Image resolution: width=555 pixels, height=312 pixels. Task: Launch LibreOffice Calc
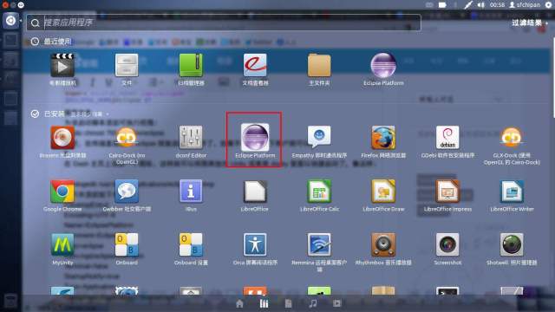tap(319, 196)
